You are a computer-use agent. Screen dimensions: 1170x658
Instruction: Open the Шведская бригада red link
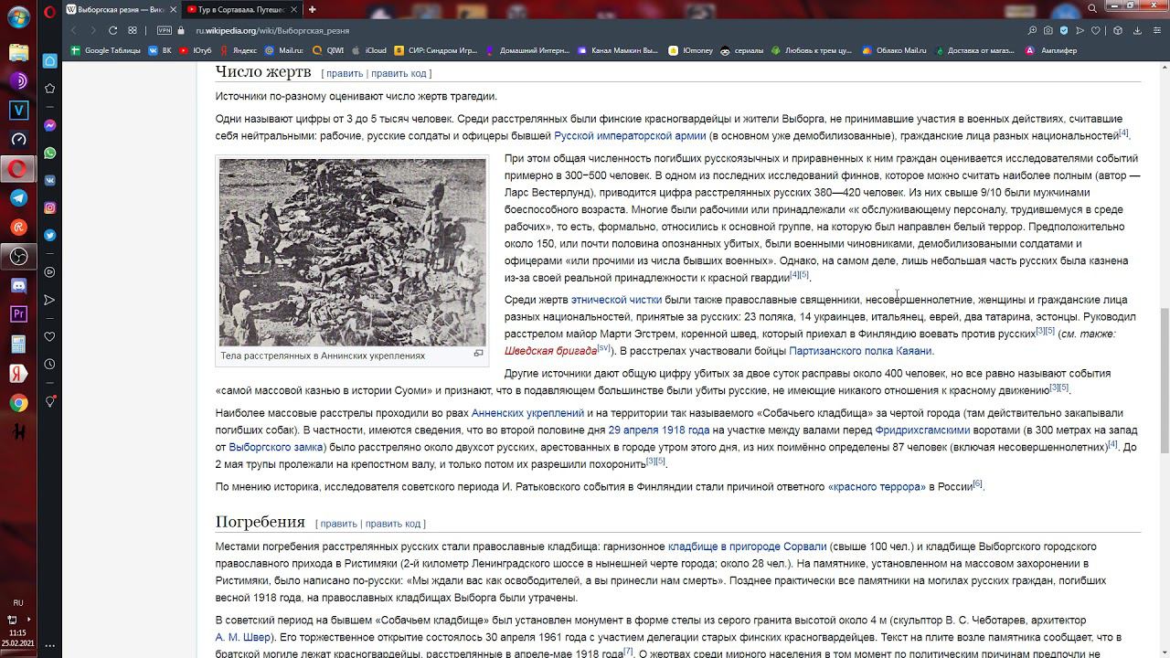(550, 351)
